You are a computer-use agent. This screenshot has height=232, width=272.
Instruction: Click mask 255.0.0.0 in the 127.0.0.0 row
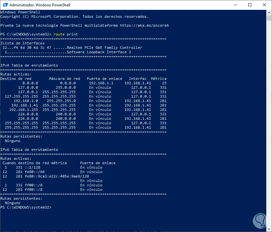(x=66, y=87)
